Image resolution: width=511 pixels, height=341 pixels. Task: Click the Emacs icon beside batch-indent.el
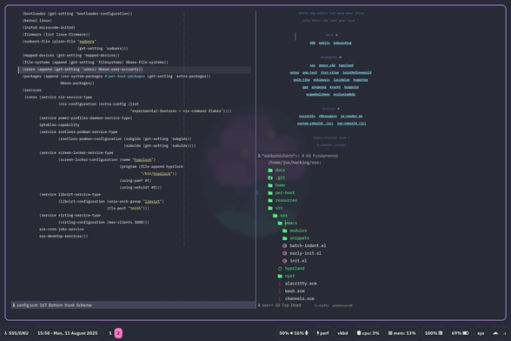pyautogui.click(x=284, y=245)
